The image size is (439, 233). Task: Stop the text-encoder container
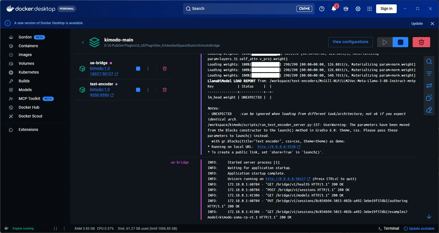click(138, 90)
